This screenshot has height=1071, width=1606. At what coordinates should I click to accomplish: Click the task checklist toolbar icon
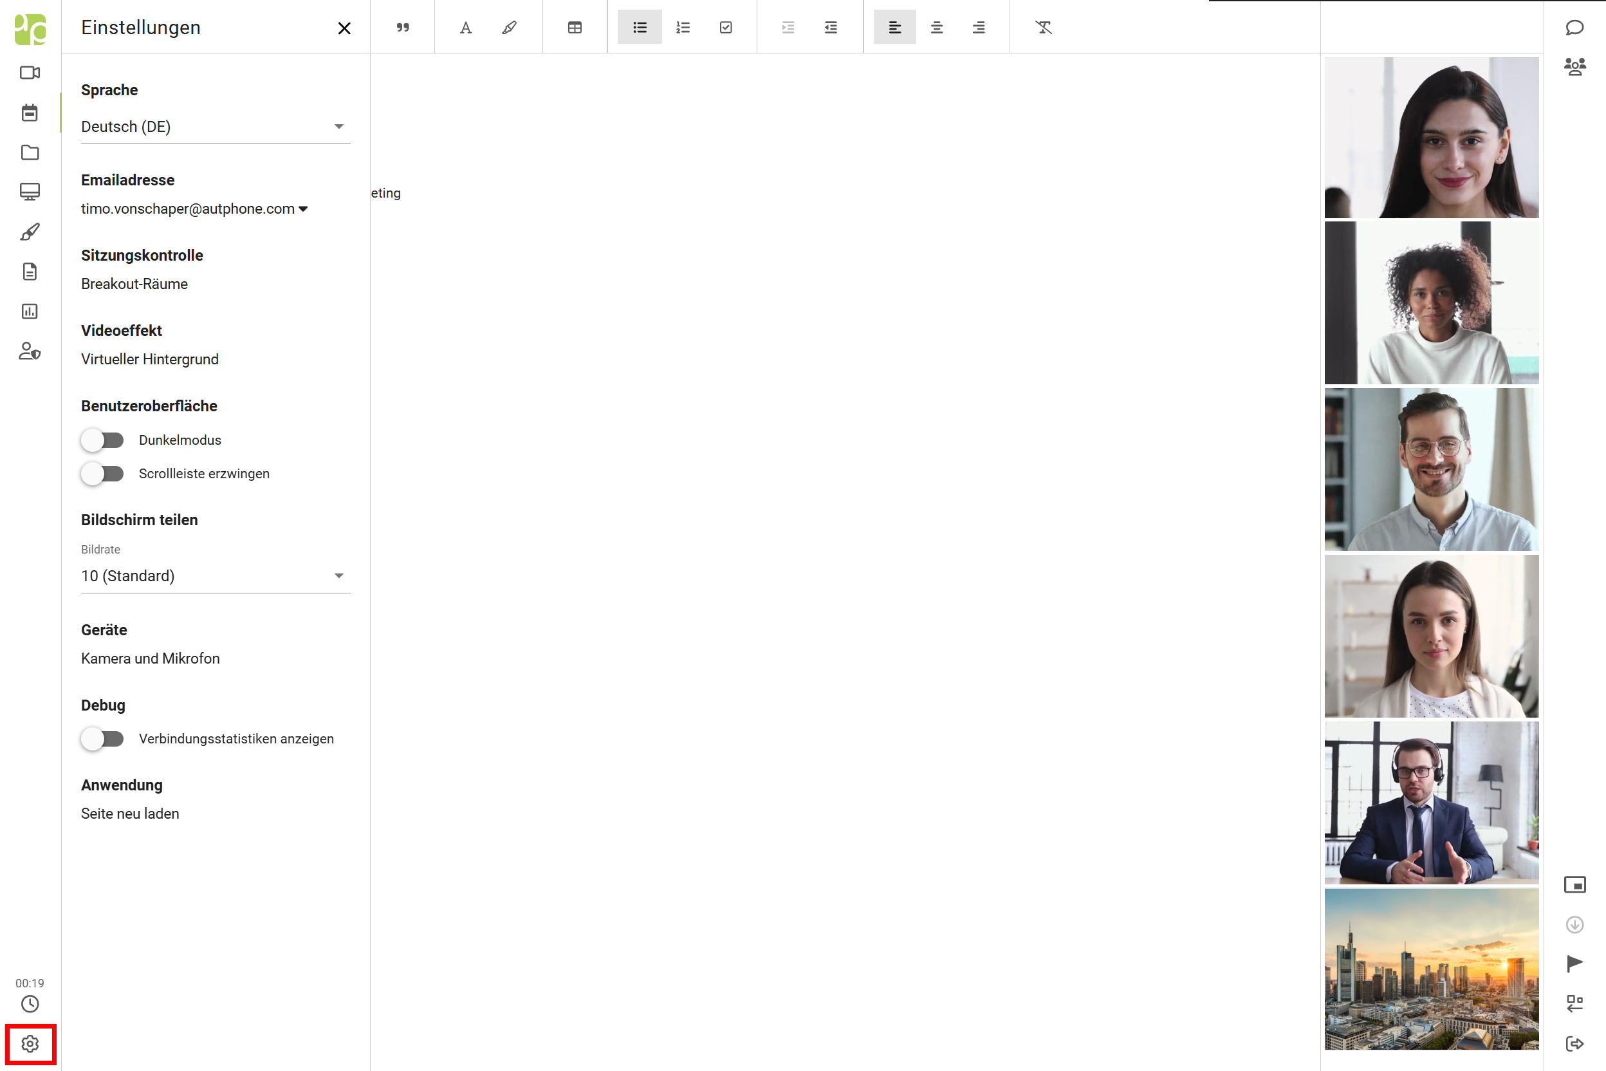(x=726, y=27)
